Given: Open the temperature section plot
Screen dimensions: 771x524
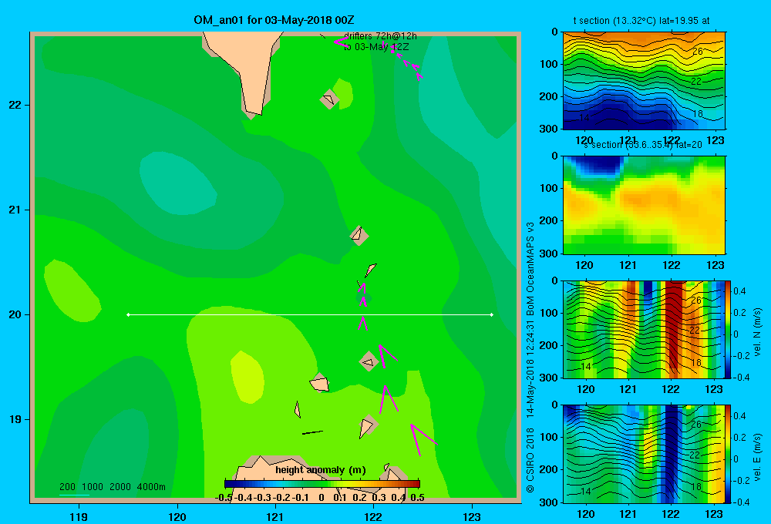Looking at the screenshot, I should [x=644, y=81].
